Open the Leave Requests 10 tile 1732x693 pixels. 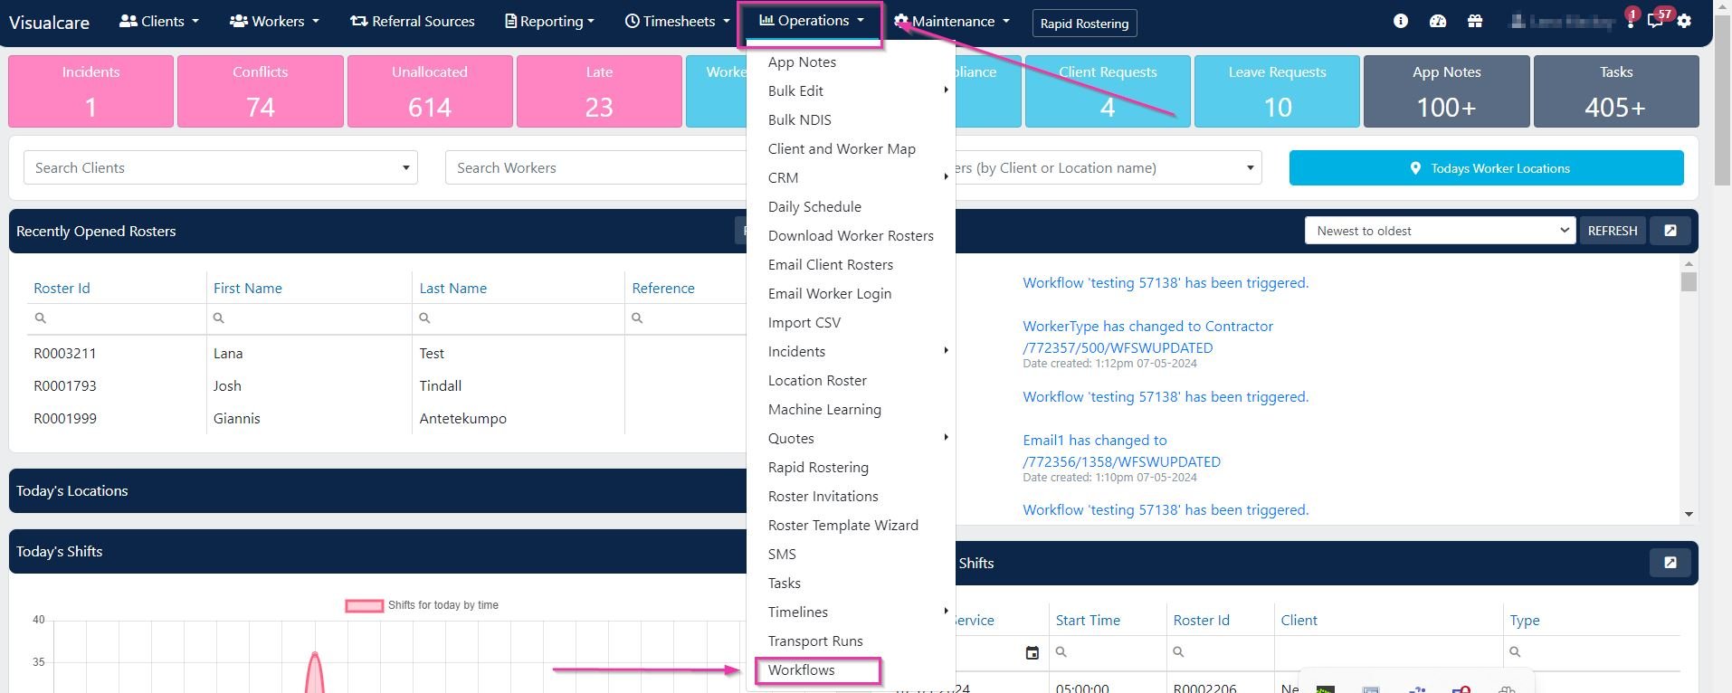click(x=1277, y=91)
